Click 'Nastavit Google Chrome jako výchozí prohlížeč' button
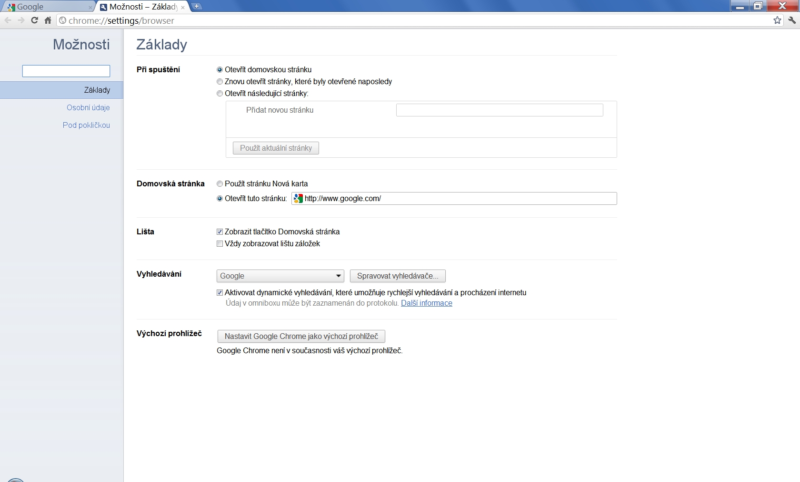The height and width of the screenshot is (482, 800). (x=301, y=336)
